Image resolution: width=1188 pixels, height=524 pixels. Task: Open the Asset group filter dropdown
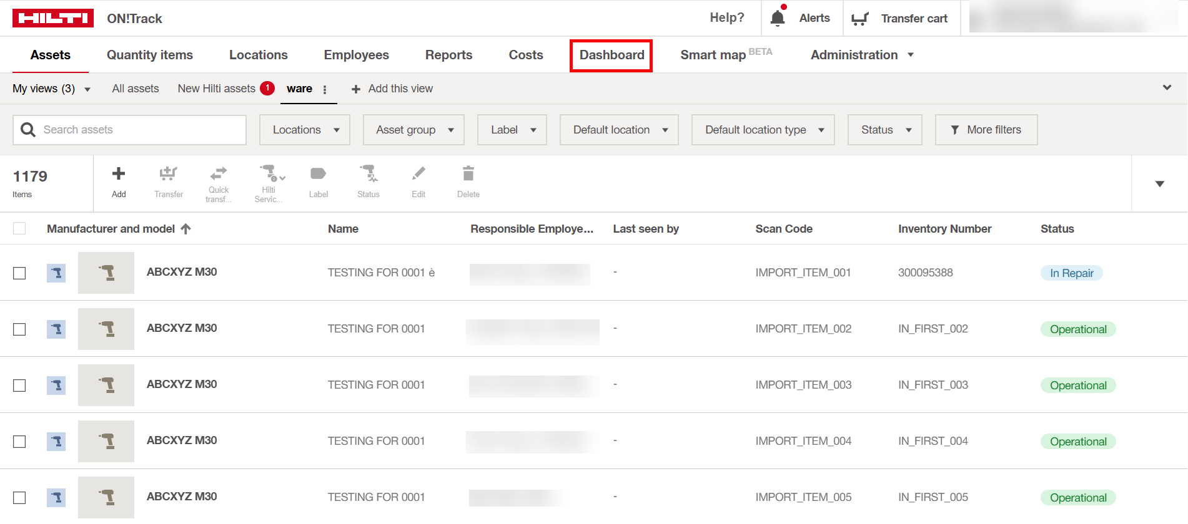coord(413,130)
